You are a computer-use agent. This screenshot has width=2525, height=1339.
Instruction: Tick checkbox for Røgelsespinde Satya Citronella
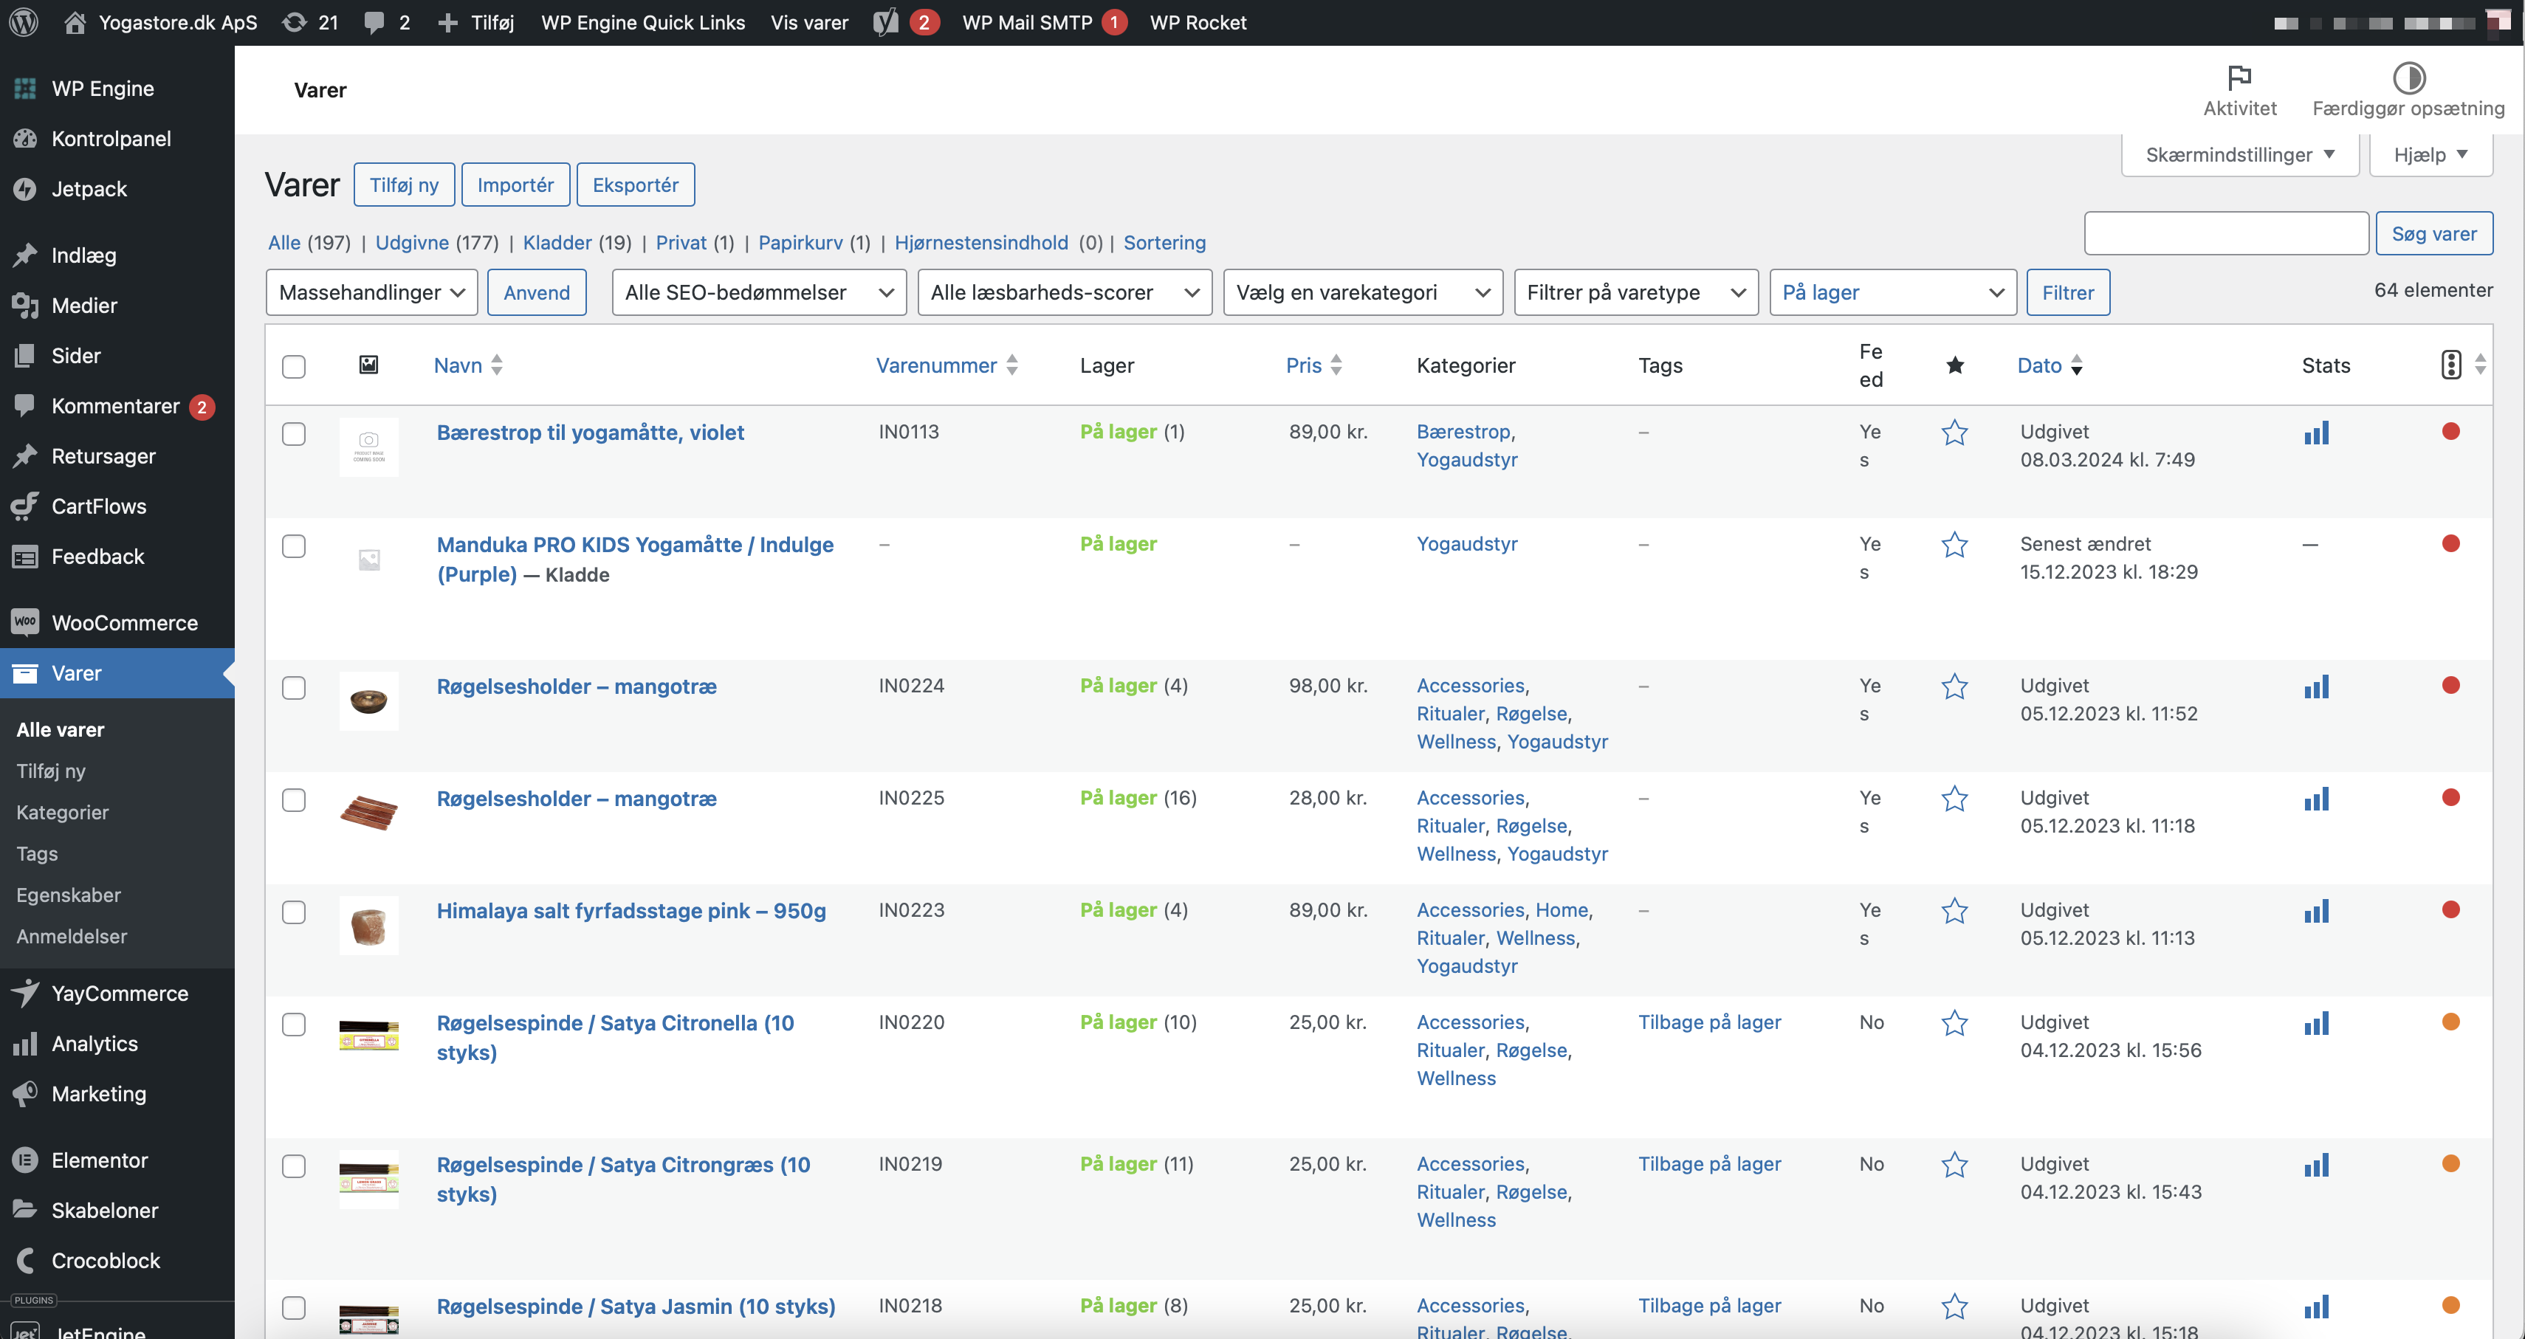(x=293, y=1025)
